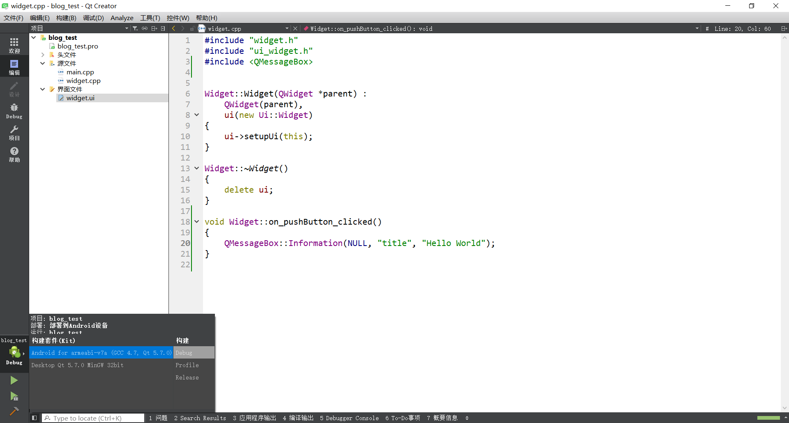789x423 pixels.
Task: Select main.cpp in the project tree
Action: click(x=80, y=72)
